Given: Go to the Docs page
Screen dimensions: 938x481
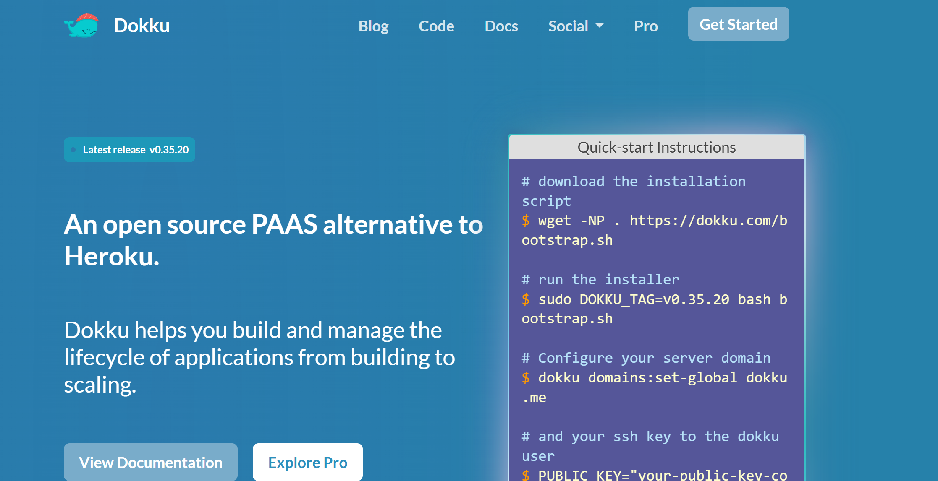Looking at the screenshot, I should [x=501, y=26].
